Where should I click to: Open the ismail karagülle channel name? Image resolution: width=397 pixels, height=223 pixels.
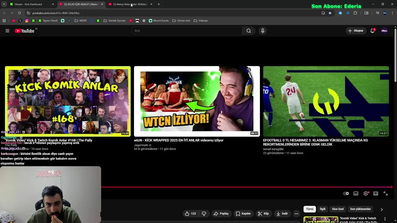click(x=273, y=149)
